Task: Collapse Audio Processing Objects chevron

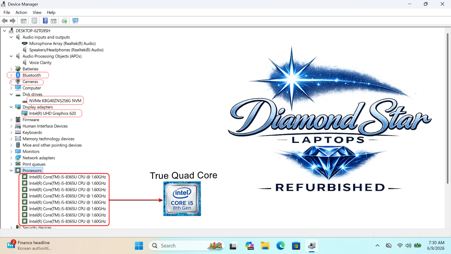Action: (11, 56)
